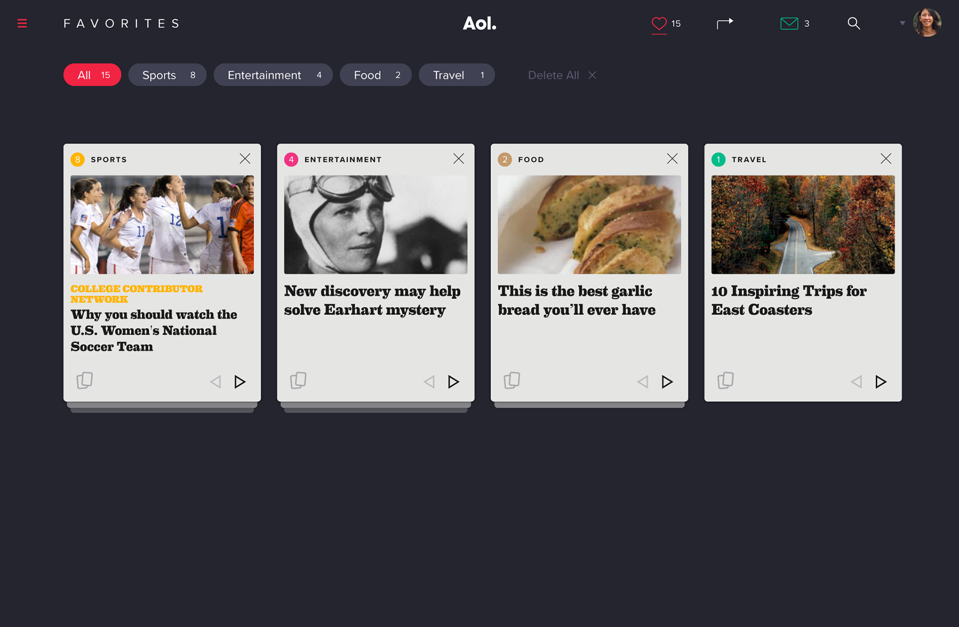
Task: Open 10 Inspiring Trips article headline
Action: point(789,301)
